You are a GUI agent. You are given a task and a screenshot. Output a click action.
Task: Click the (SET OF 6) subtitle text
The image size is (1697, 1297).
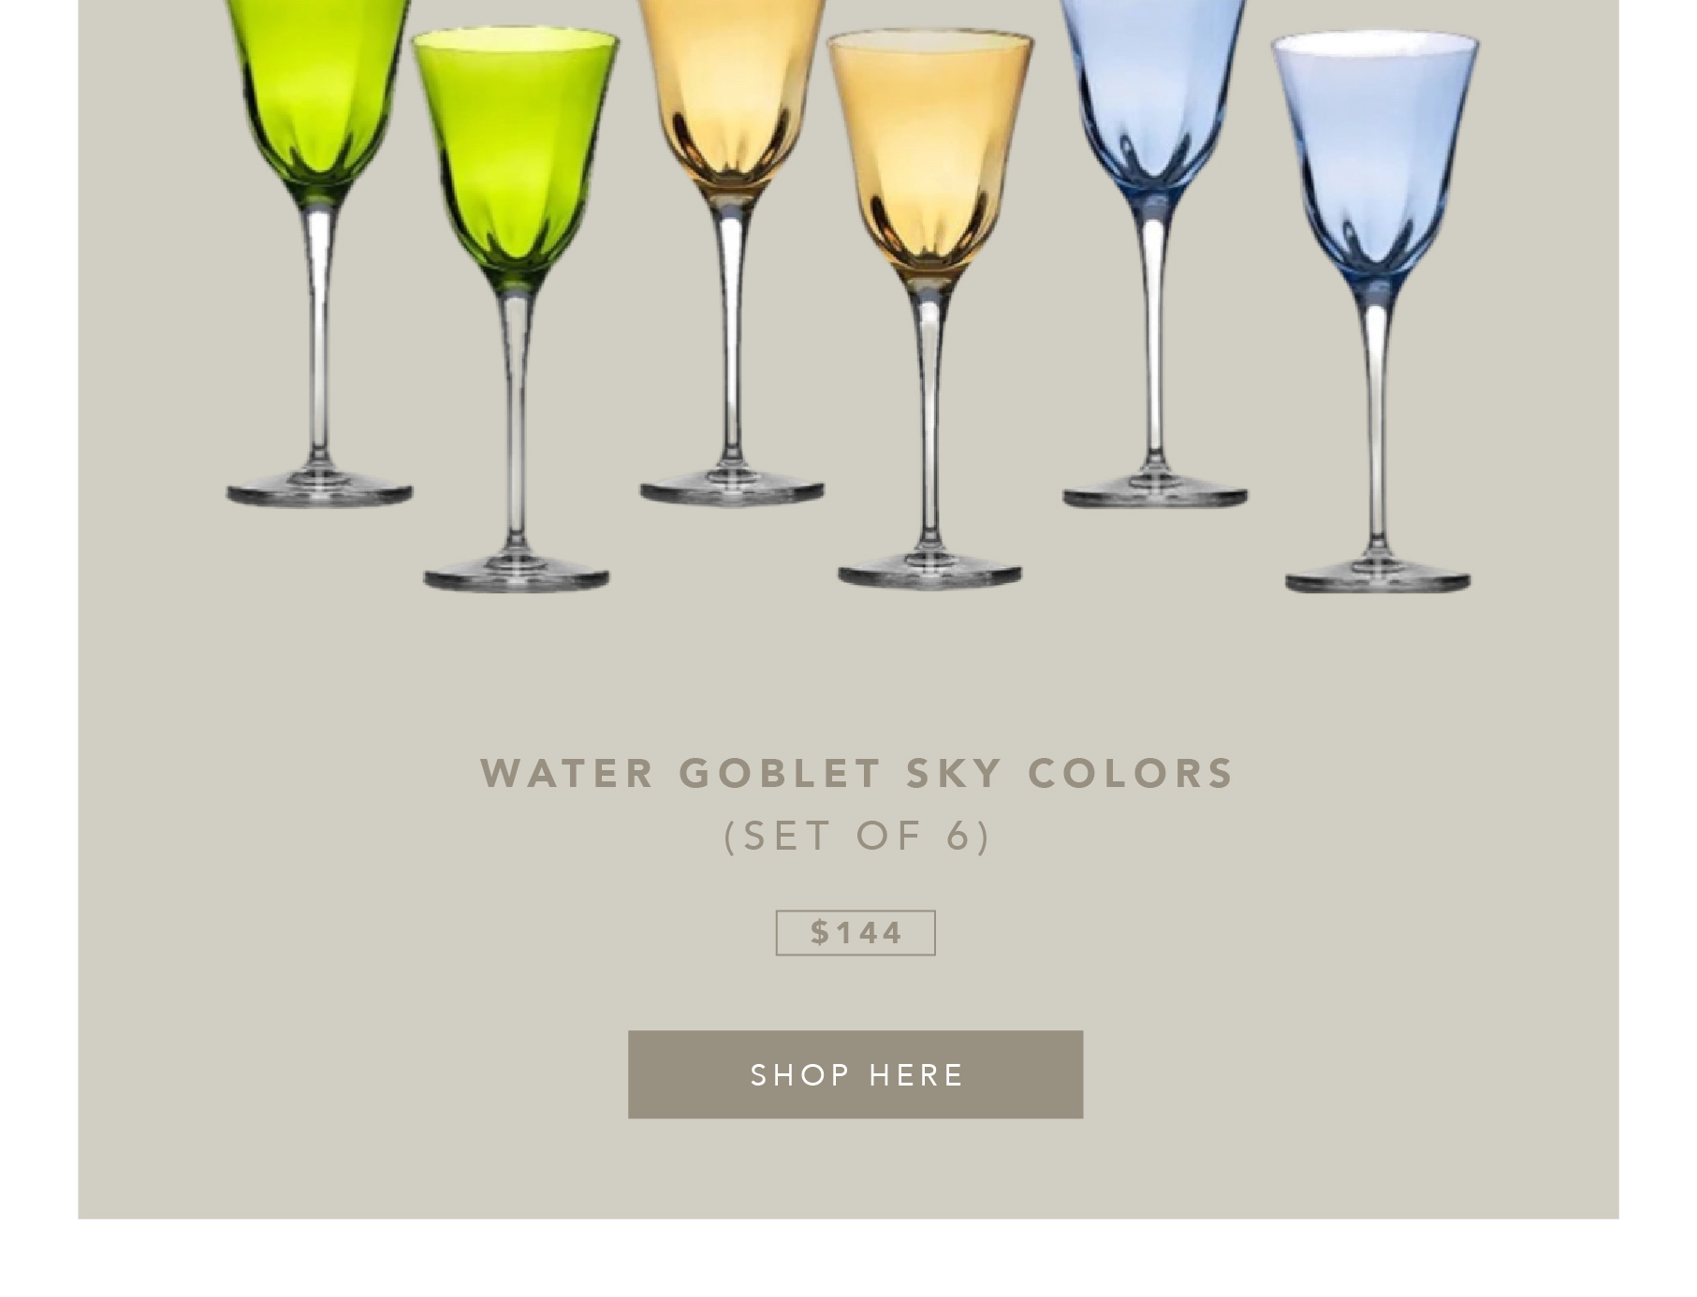pos(857,836)
